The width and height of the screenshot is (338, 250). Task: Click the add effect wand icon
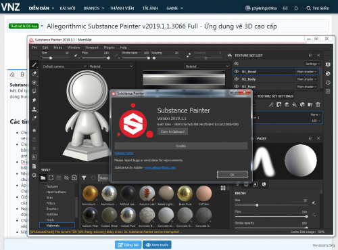click(271, 104)
